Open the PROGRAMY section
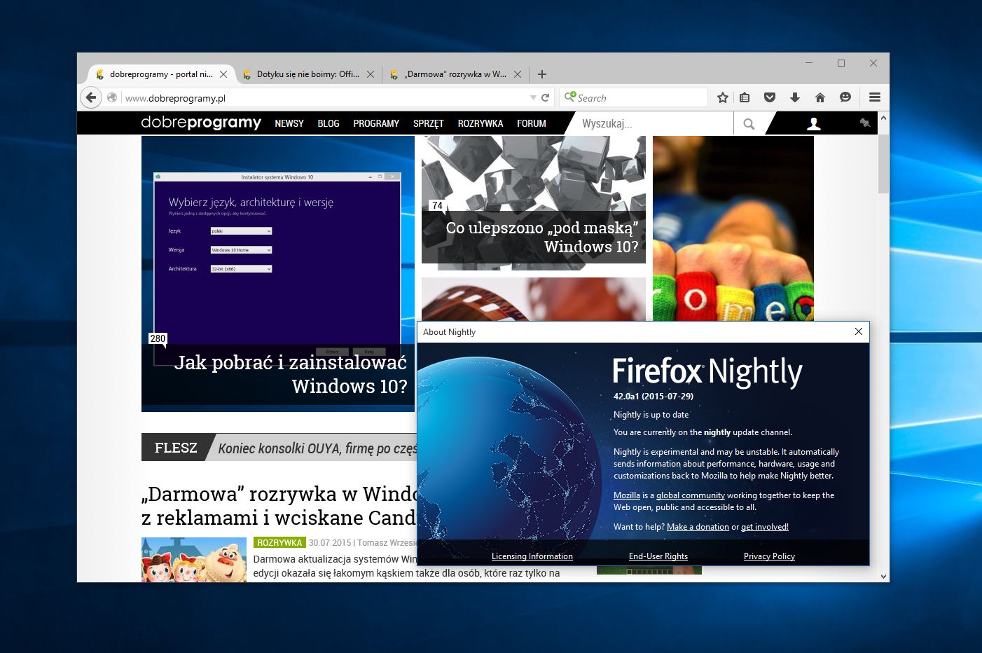This screenshot has width=982, height=653. 376,124
